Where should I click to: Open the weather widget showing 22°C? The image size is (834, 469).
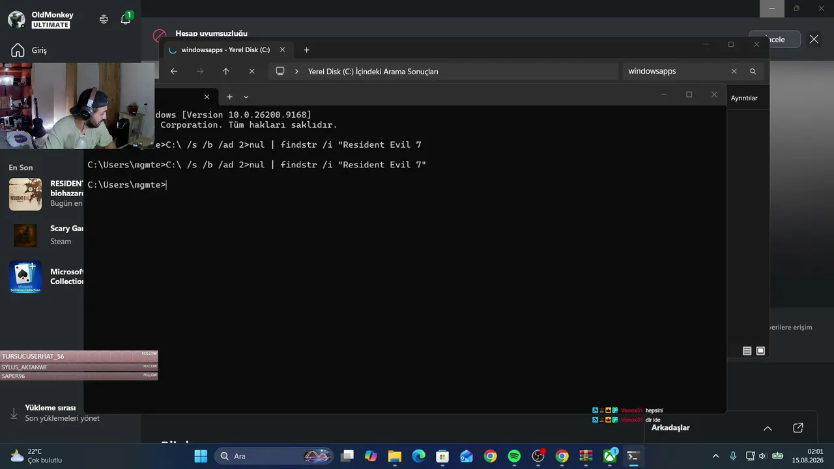pos(36,456)
